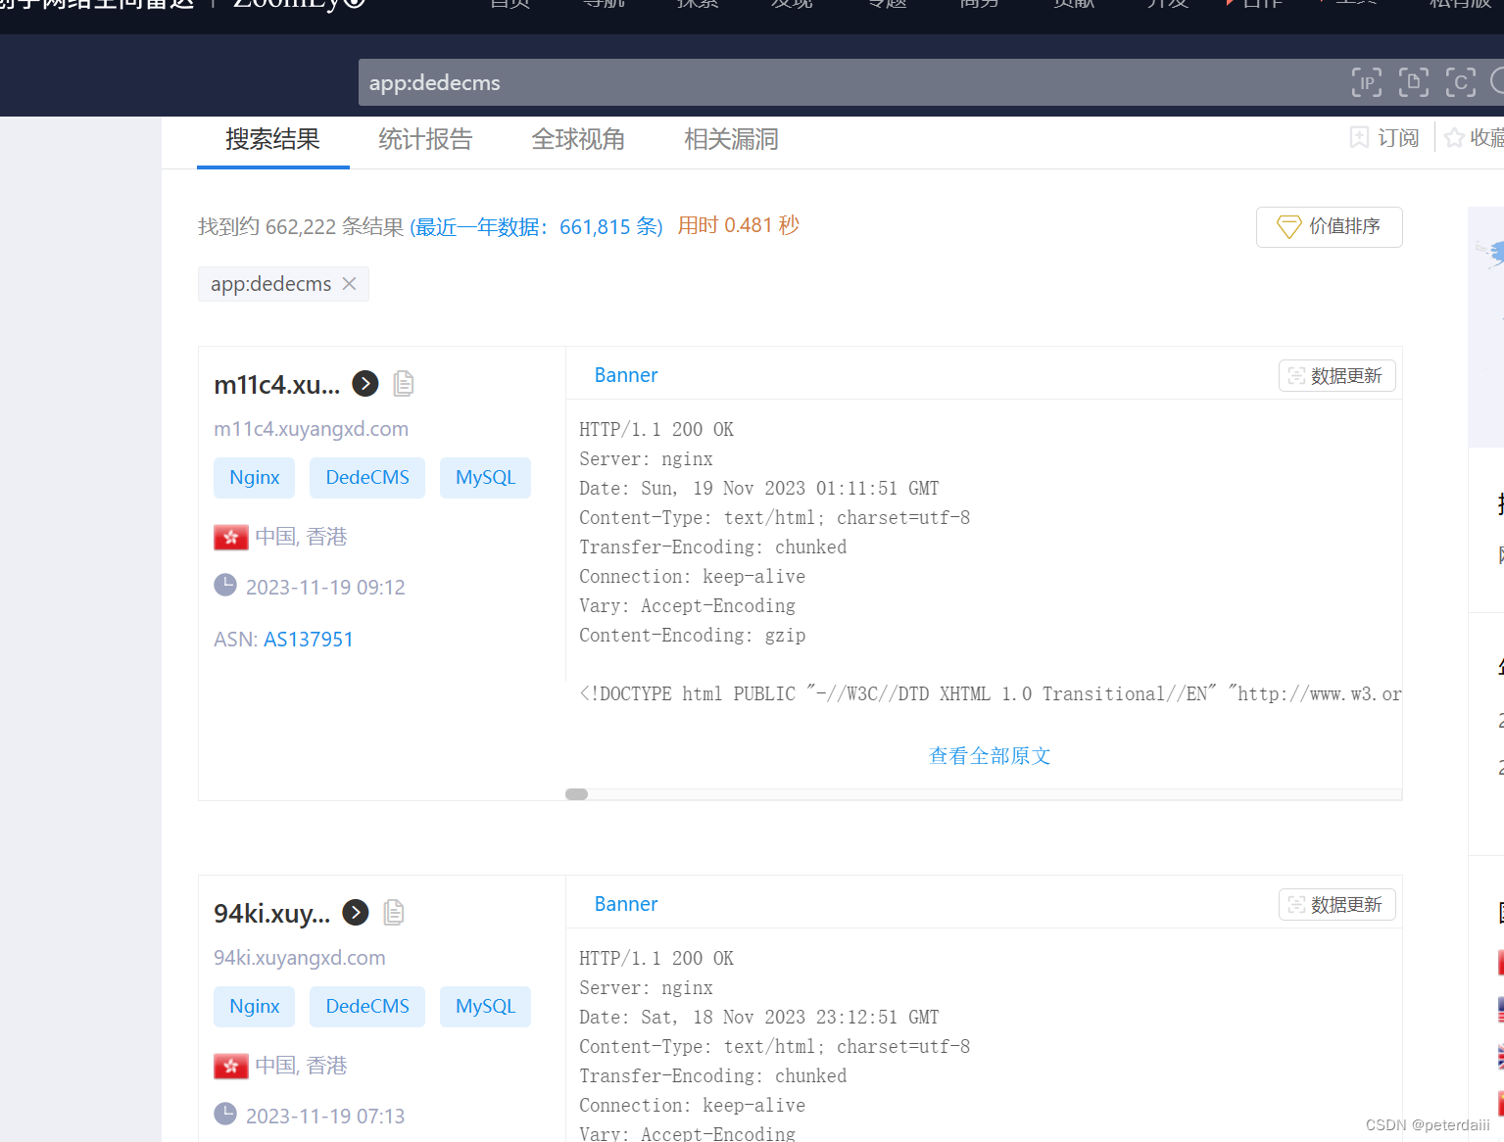
Task: Click the Hong Kong flag in m11c4 result
Action: click(x=231, y=538)
